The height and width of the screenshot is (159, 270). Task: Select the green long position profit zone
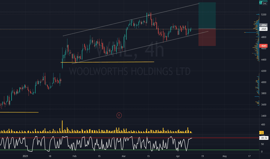[x=207, y=15]
